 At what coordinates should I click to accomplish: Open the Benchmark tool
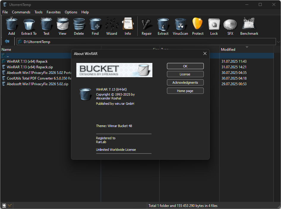tap(249, 26)
